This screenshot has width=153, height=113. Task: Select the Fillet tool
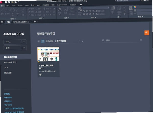(46, 12)
